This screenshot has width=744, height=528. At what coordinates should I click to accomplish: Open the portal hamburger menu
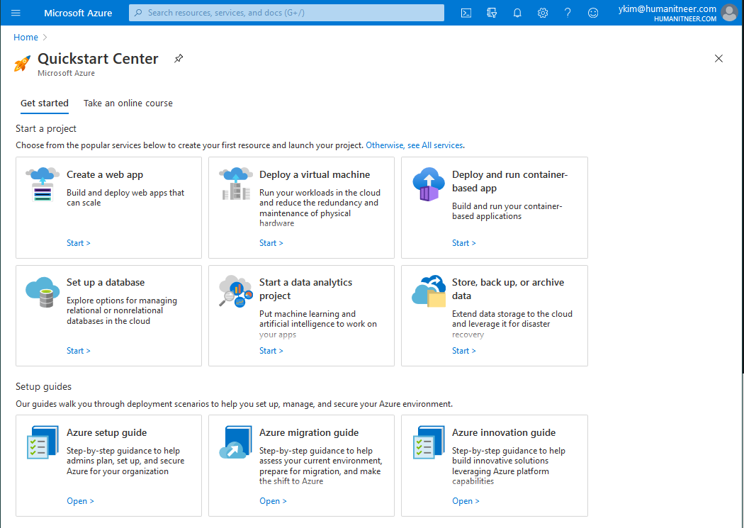pyautogui.click(x=16, y=13)
